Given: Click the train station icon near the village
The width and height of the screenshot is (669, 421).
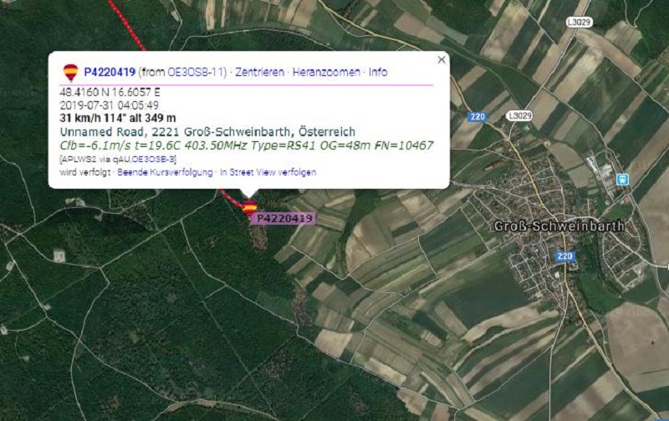Looking at the screenshot, I should [623, 180].
